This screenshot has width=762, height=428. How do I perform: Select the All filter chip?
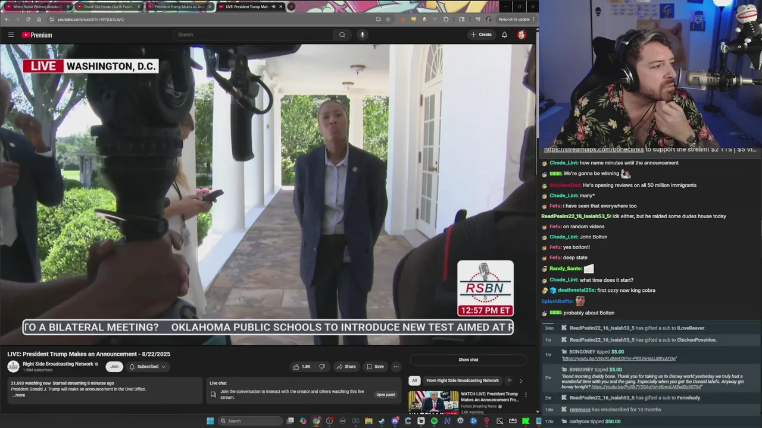(414, 380)
